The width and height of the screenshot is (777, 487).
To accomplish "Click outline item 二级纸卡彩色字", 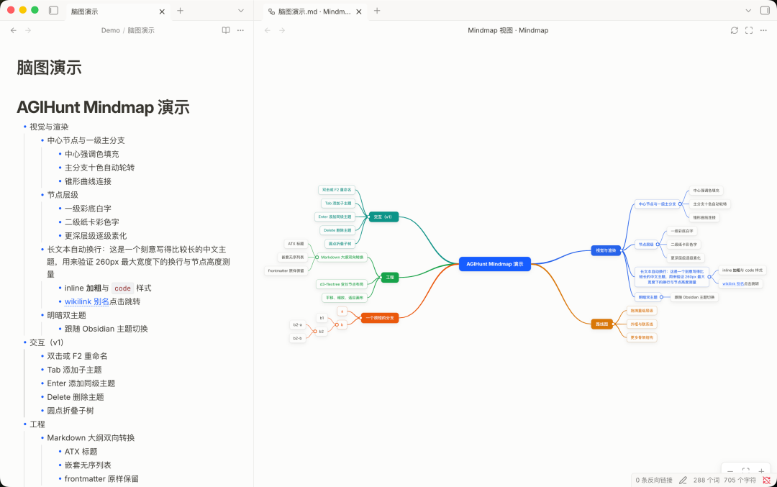I will (91, 222).
